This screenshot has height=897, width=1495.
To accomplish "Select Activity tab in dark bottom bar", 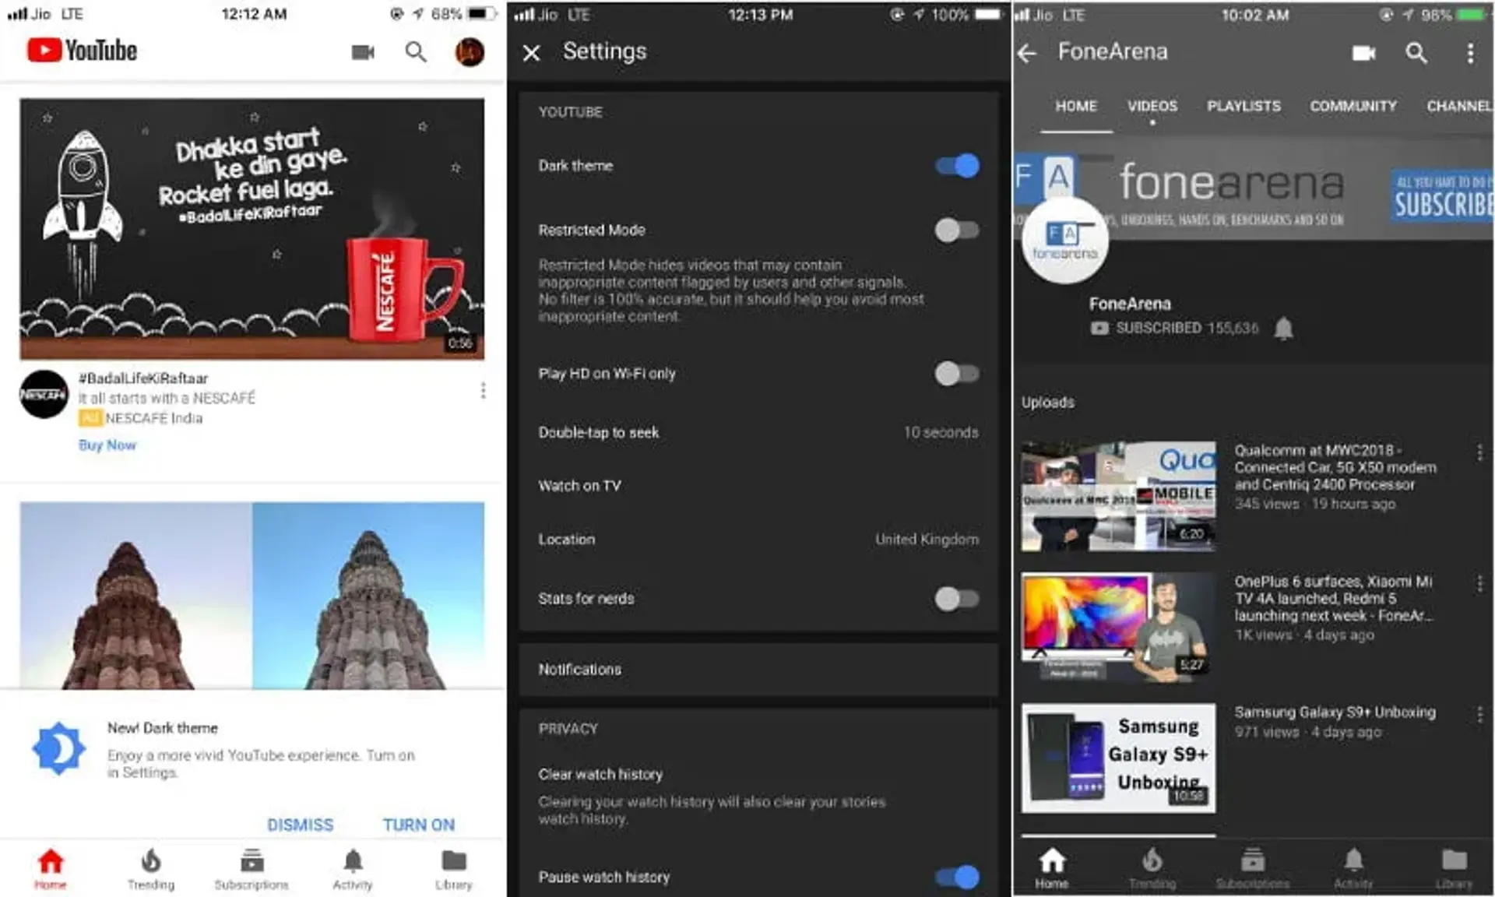I will 1353,868.
